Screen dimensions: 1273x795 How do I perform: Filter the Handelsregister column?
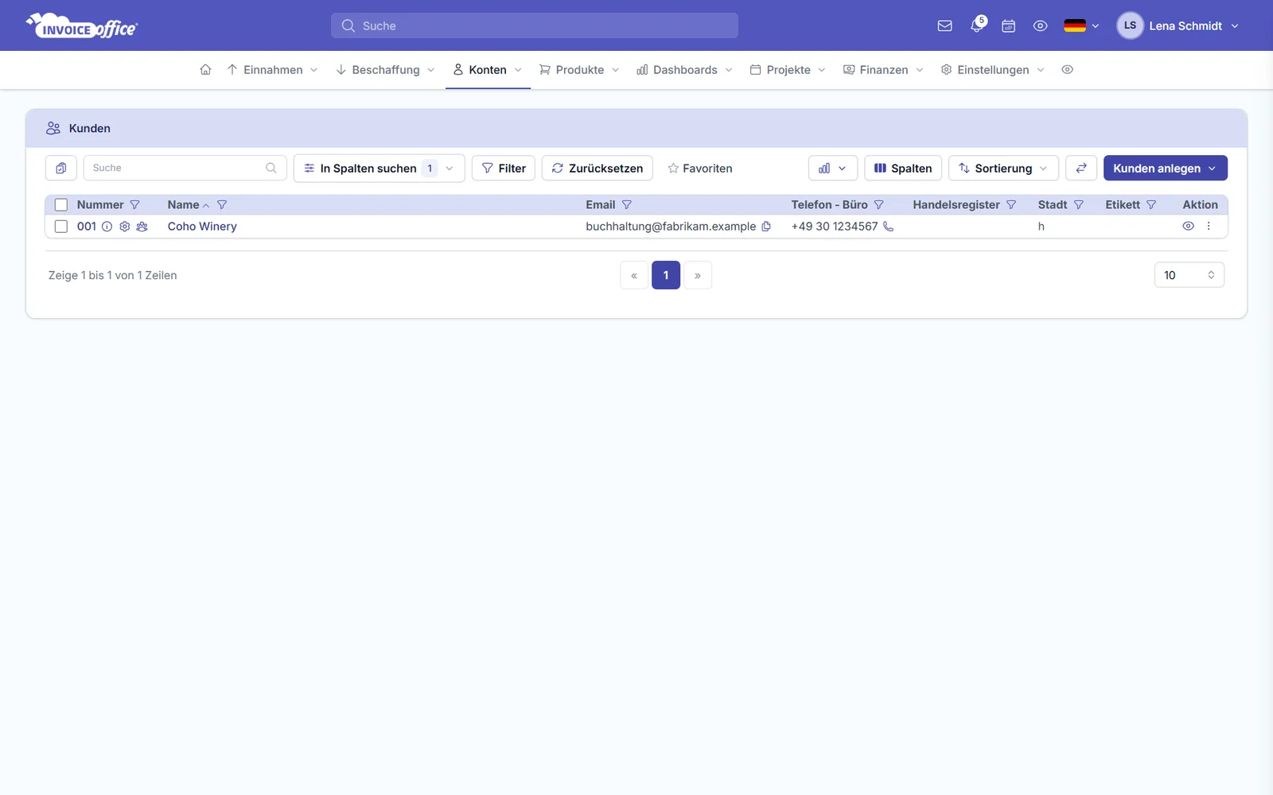coord(1011,205)
